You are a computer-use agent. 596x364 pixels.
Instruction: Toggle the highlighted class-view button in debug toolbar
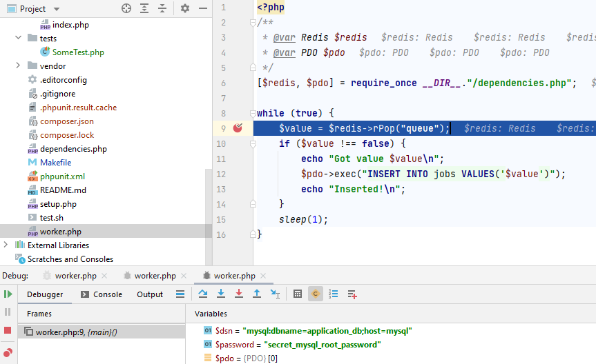tap(316, 294)
